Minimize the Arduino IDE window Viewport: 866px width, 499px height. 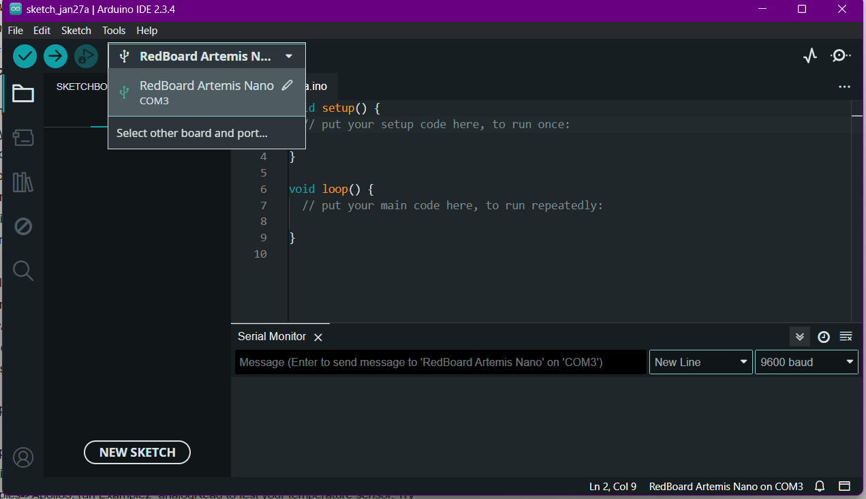click(x=762, y=9)
